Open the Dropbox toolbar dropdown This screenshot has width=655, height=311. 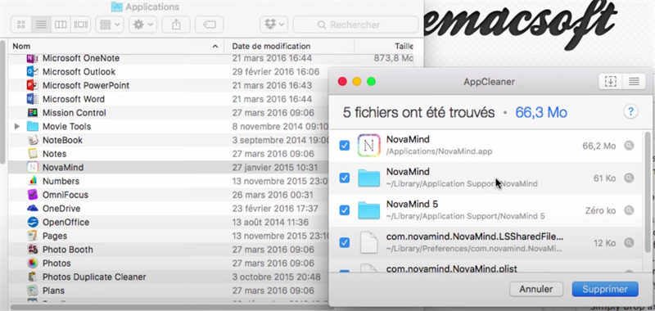pyautogui.click(x=273, y=25)
